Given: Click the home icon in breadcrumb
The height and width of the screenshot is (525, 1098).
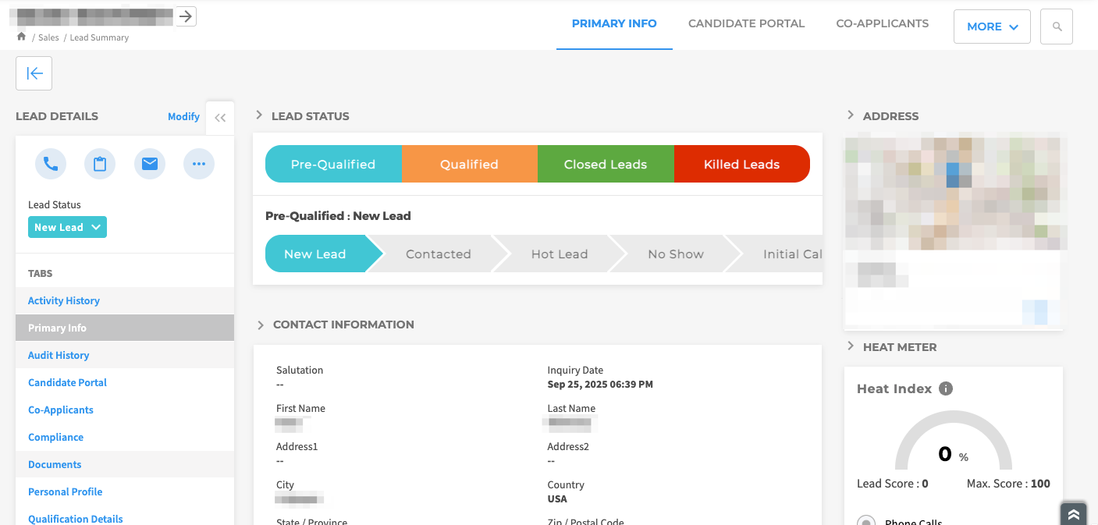Looking at the screenshot, I should [22, 37].
